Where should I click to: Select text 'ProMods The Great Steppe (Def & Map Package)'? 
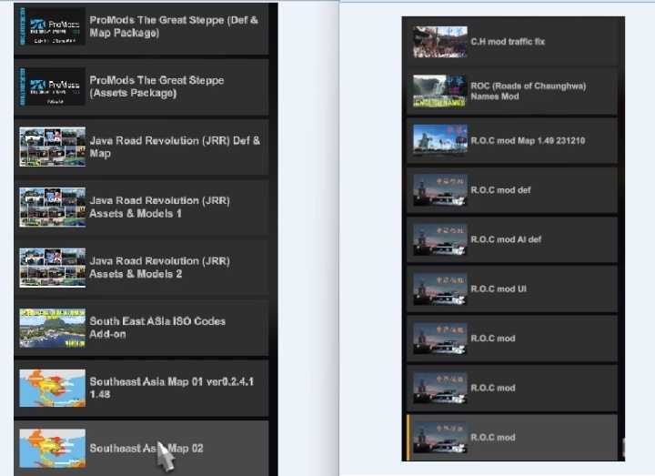coord(174,26)
